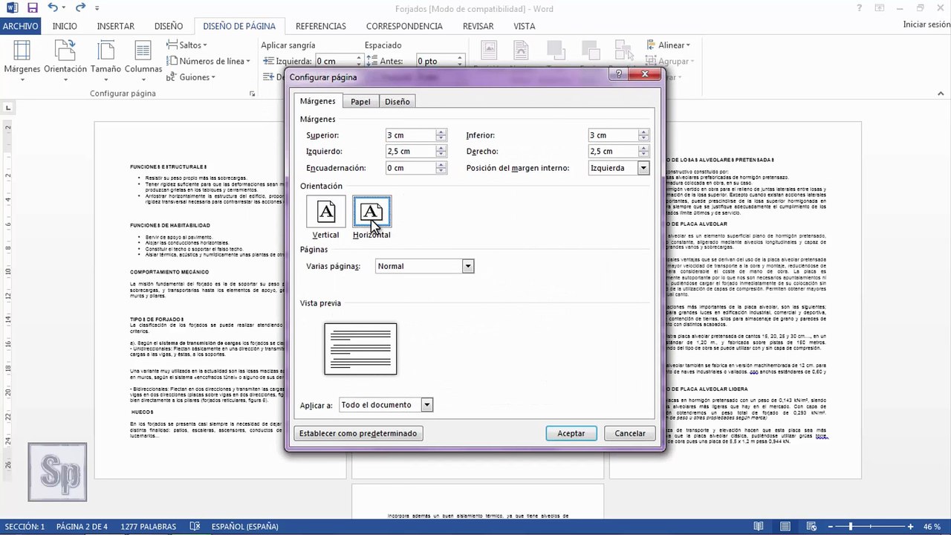This screenshot has height=535, width=951.
Task: Close the Configurar página dialog
Action: pyautogui.click(x=645, y=74)
